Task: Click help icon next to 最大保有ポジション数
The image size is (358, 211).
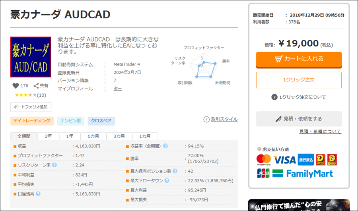Action: [x=175, y=171]
